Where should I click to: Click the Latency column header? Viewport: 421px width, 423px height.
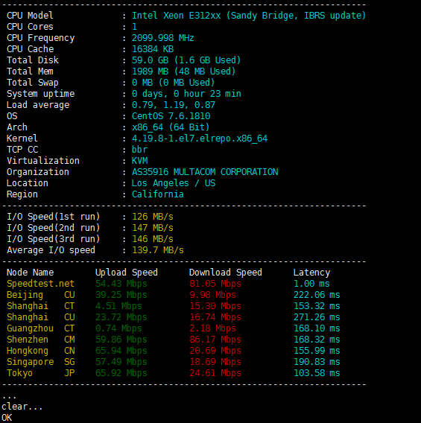[x=311, y=273]
